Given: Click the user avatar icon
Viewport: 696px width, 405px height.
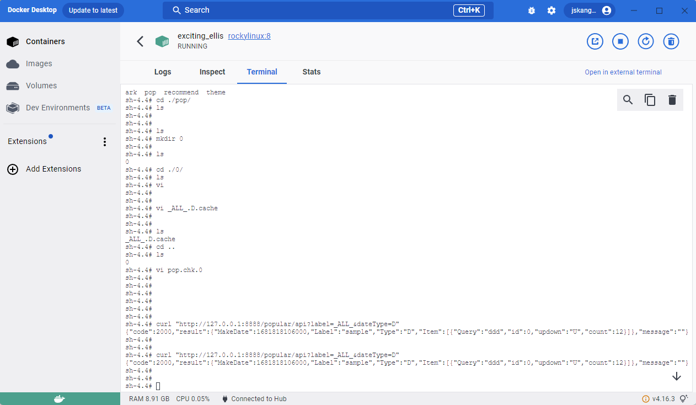Looking at the screenshot, I should [607, 10].
